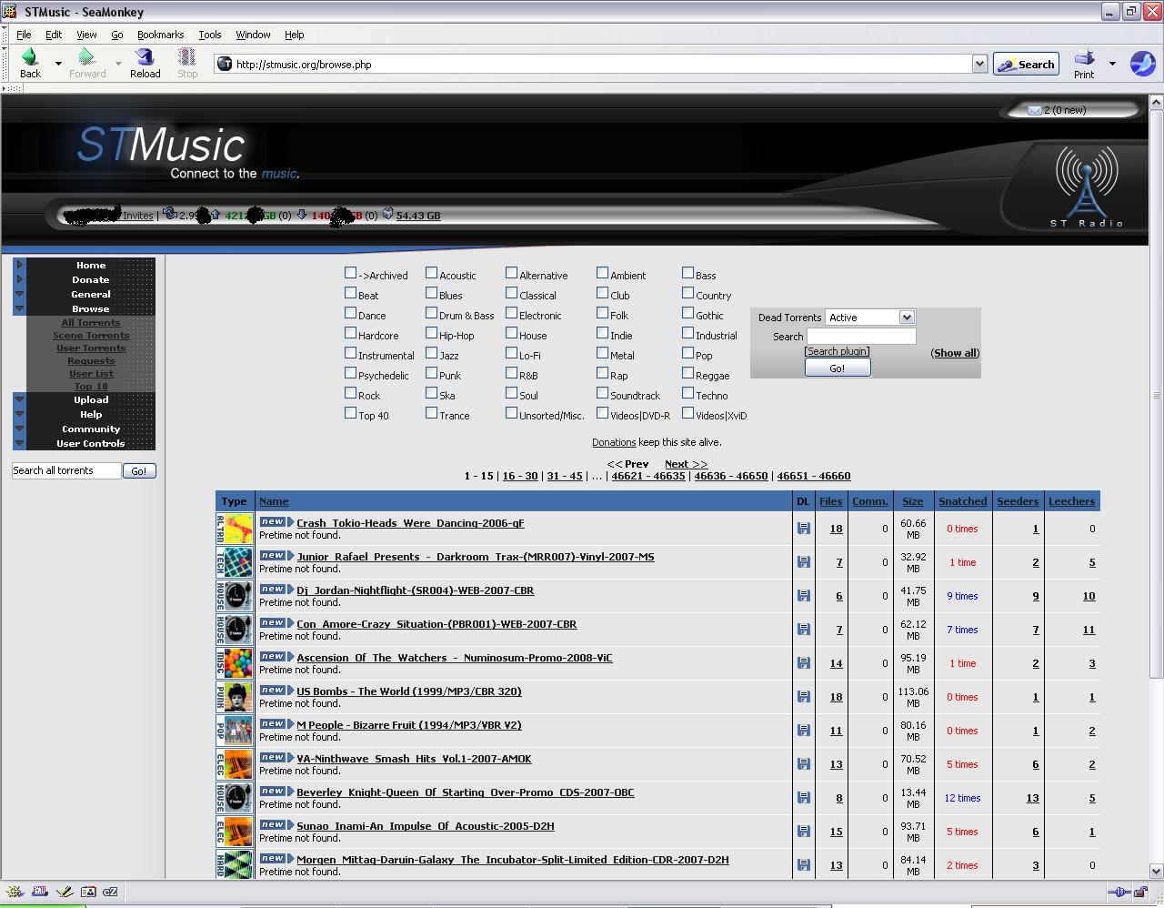Sort the table by Seeders header

(x=1017, y=501)
